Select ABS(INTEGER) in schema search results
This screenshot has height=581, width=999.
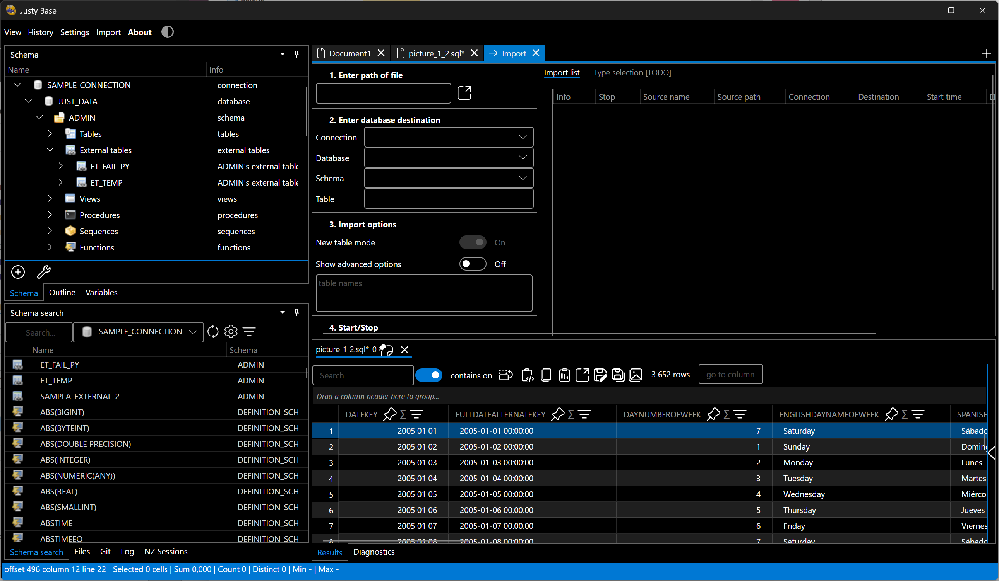pos(65,459)
